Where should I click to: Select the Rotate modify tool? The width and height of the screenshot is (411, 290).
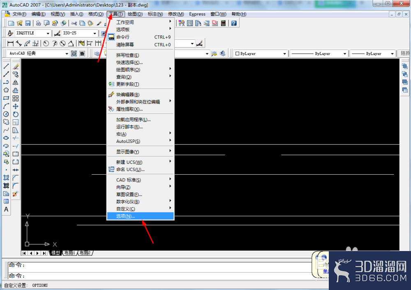click(16, 114)
